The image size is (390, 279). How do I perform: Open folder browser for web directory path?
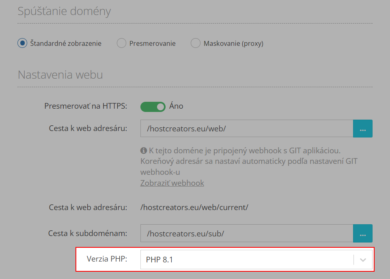363,129
